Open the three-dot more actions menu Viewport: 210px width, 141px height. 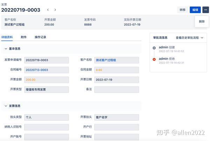[205, 10]
